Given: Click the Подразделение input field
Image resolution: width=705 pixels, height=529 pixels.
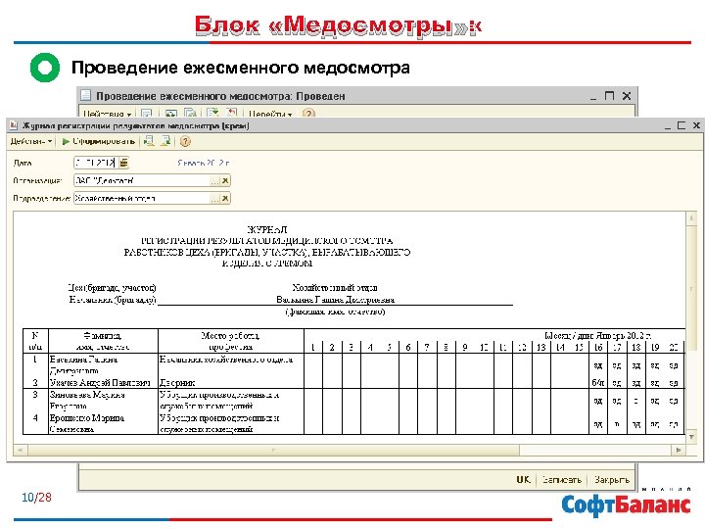Looking at the screenshot, I should coord(142,198).
